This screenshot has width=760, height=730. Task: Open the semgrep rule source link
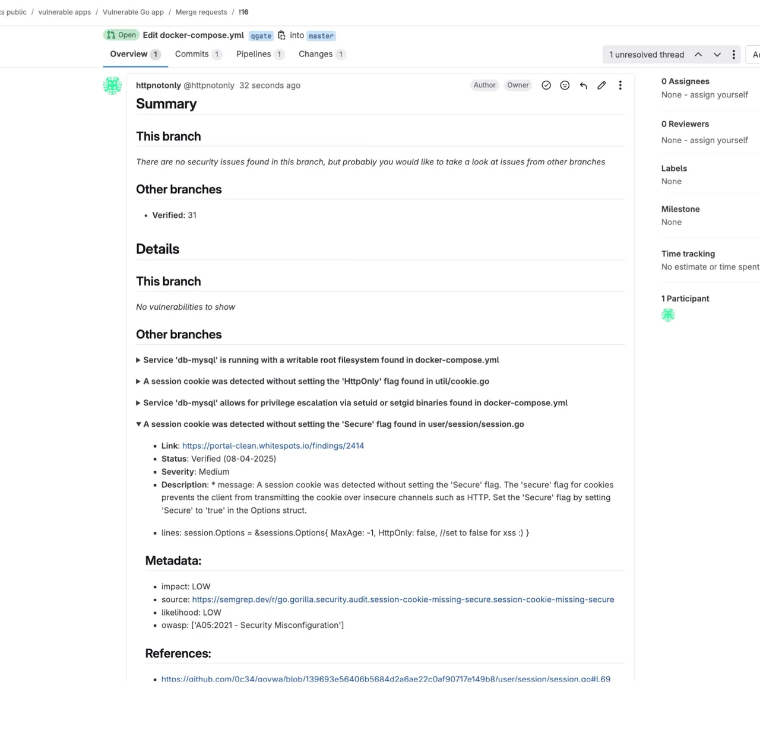(403, 599)
